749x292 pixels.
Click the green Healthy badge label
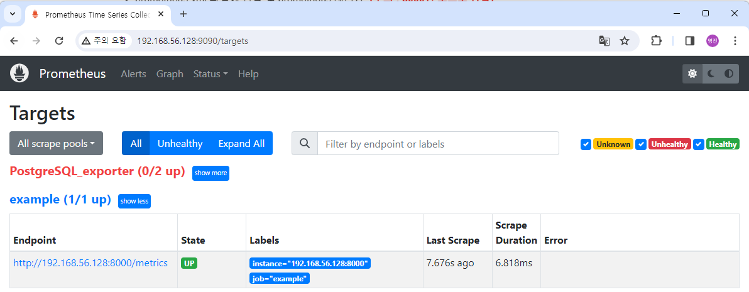pos(723,144)
